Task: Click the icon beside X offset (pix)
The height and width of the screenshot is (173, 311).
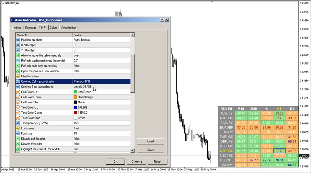Action: [18, 45]
